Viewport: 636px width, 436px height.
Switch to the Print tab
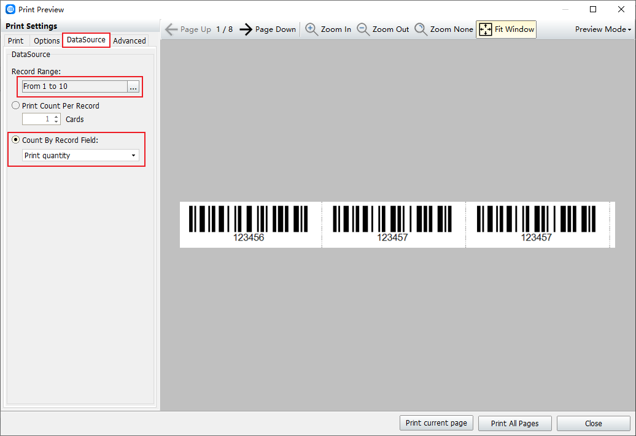[16, 40]
